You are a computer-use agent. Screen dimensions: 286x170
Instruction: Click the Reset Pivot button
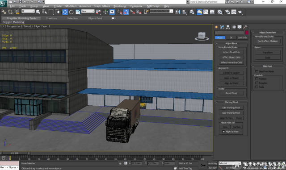coord(231,93)
